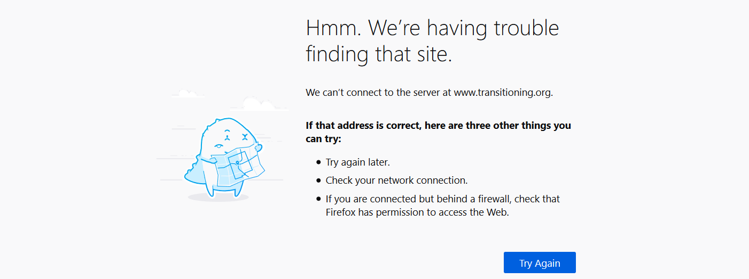Click the bullet dot beside "Try again later."

(x=319, y=162)
